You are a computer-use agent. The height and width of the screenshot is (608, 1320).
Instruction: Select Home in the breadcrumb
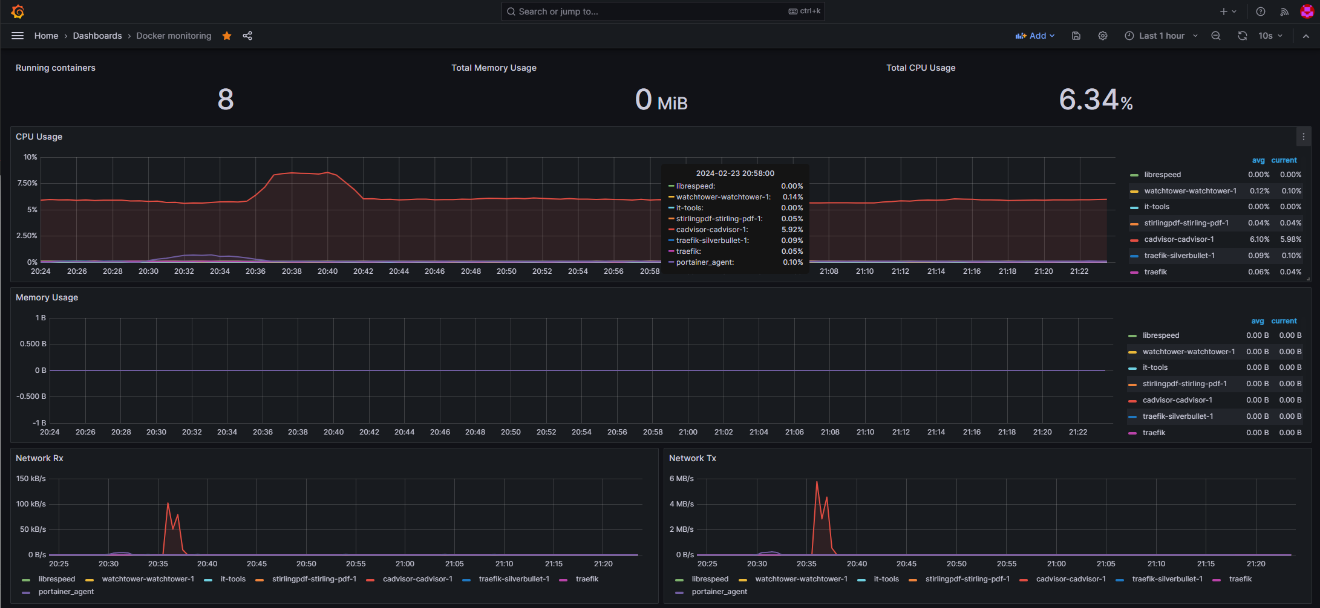(46, 36)
